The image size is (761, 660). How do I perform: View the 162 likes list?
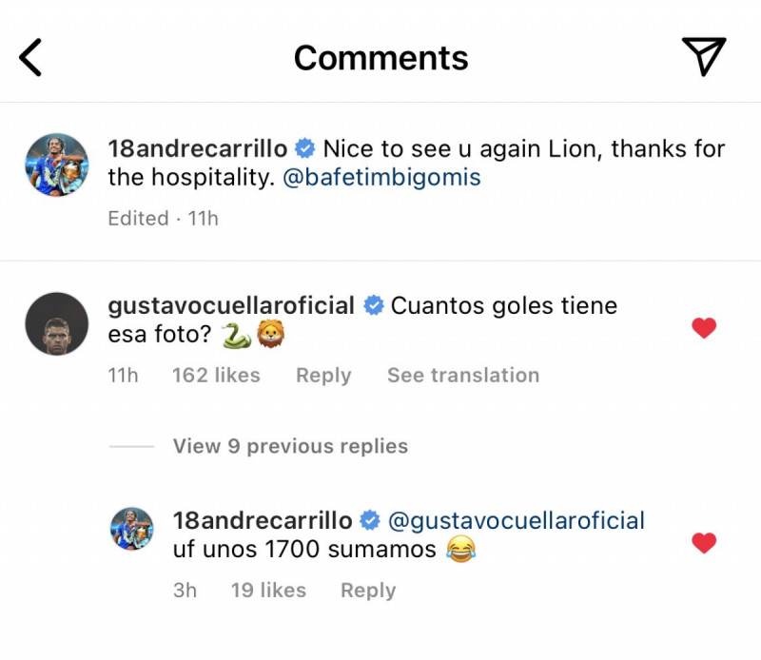pos(216,376)
